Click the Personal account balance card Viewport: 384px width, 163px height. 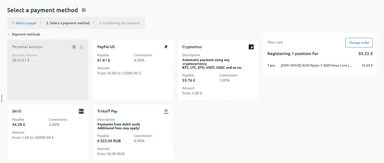[x=48, y=70]
